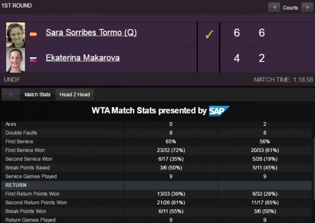Go to the previous court with left arrow
This screenshot has height=223, width=315.
point(274,8)
